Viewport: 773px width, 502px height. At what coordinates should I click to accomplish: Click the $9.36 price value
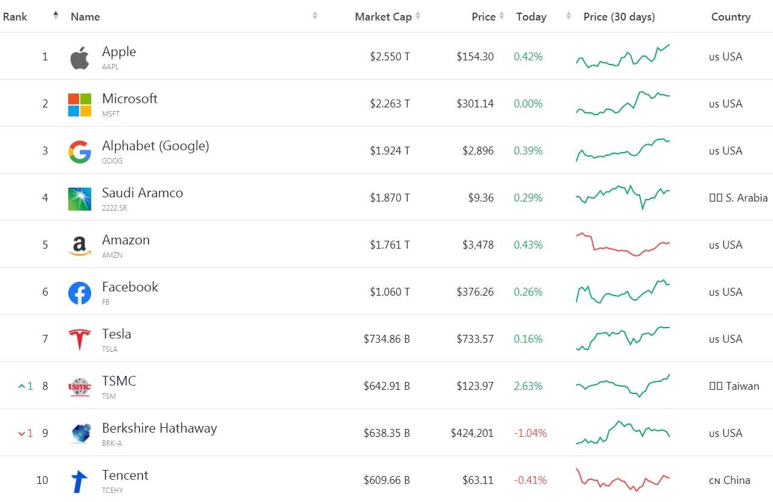pyautogui.click(x=481, y=198)
